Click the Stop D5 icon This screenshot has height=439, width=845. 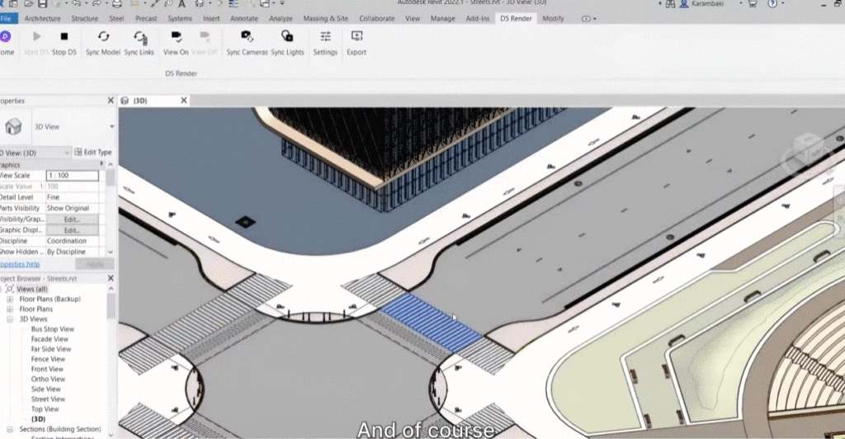pos(64,36)
